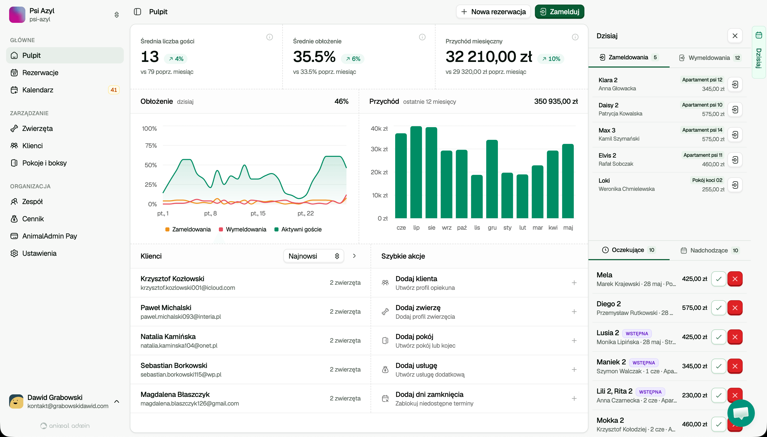Expand the Dawid Grabowski user menu
This screenshot has width=767, height=437.
tap(117, 401)
